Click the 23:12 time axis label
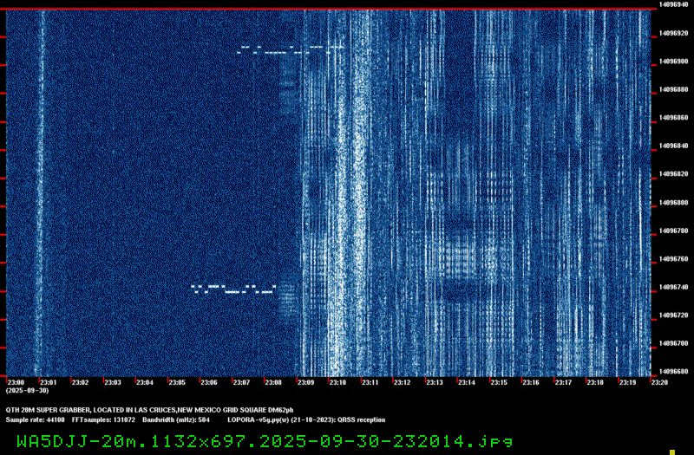The height and width of the screenshot is (455, 694). 403,382
